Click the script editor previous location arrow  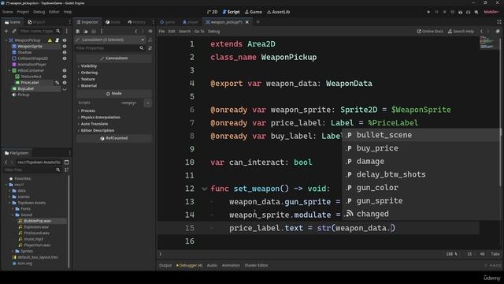pyautogui.click(x=481, y=32)
